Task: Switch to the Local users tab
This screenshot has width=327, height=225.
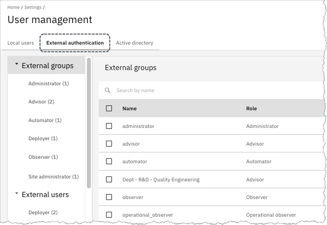Action: tap(21, 43)
